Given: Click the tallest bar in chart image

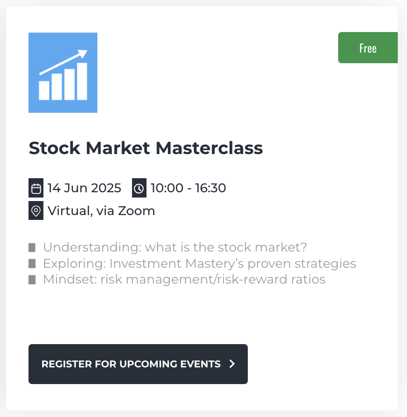Looking at the screenshot, I should coord(82,81).
